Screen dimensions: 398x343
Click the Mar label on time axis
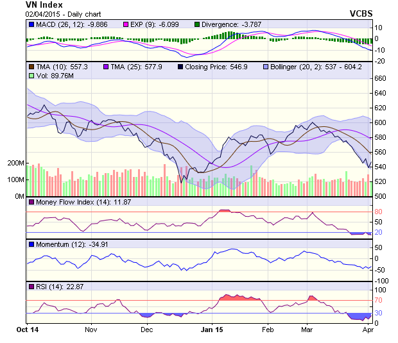(x=307, y=329)
